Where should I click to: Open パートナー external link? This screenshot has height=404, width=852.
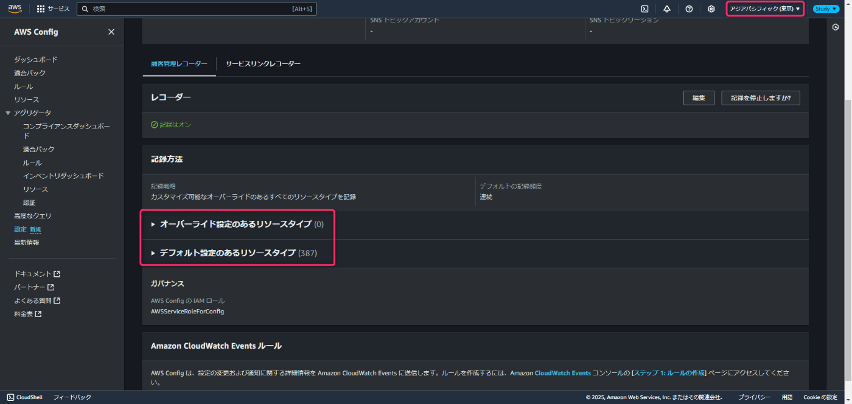coord(34,287)
